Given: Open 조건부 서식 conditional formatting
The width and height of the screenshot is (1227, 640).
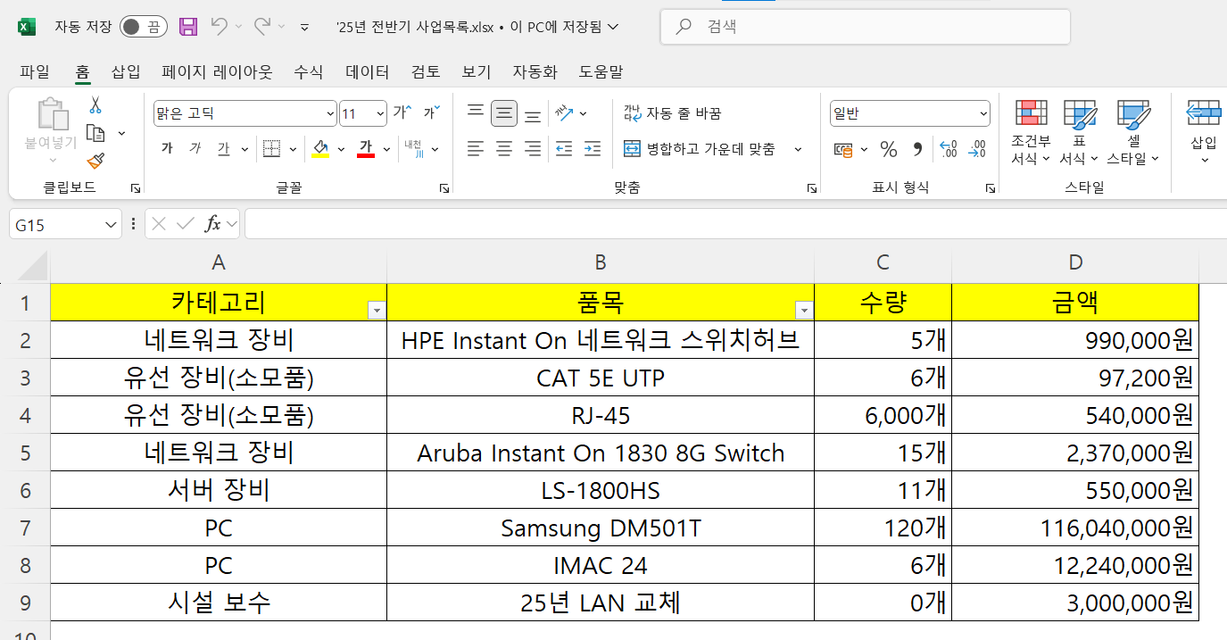Looking at the screenshot, I should (1032, 133).
